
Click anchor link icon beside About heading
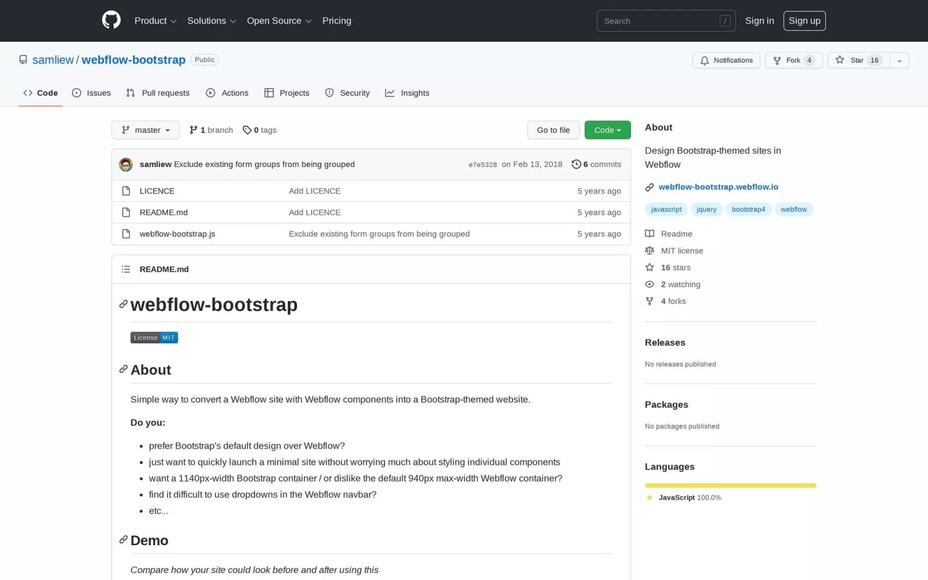[123, 369]
